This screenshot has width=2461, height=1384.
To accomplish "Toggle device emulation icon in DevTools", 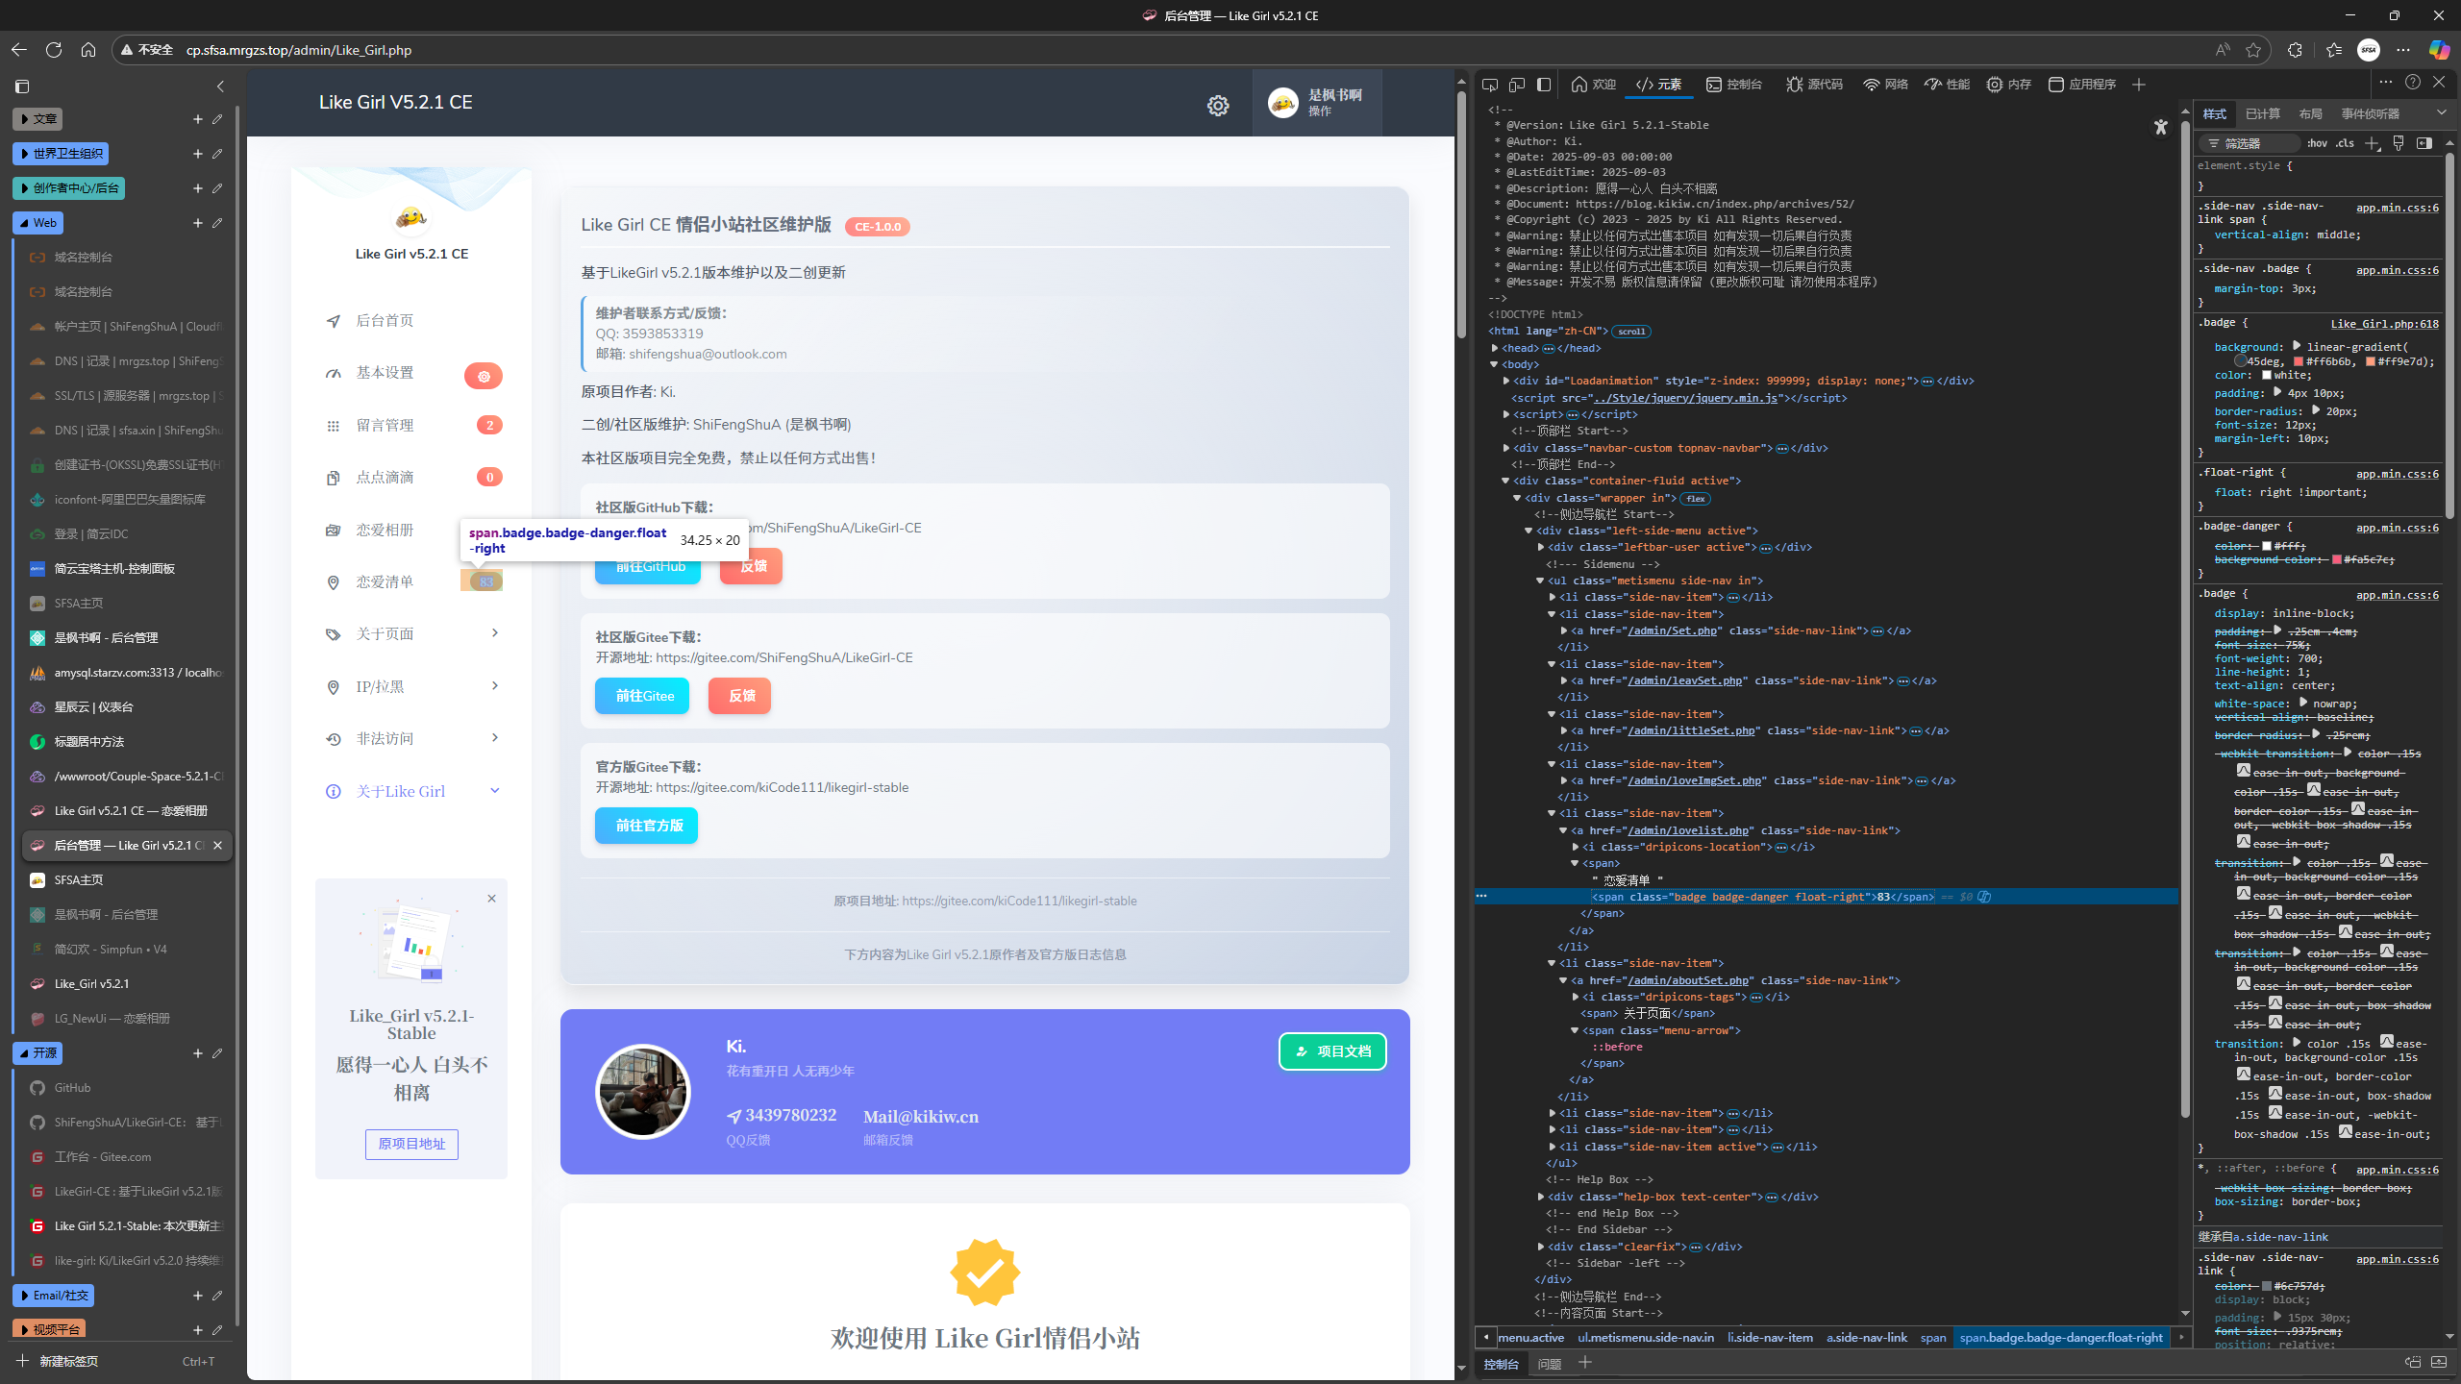I will coord(1517,85).
